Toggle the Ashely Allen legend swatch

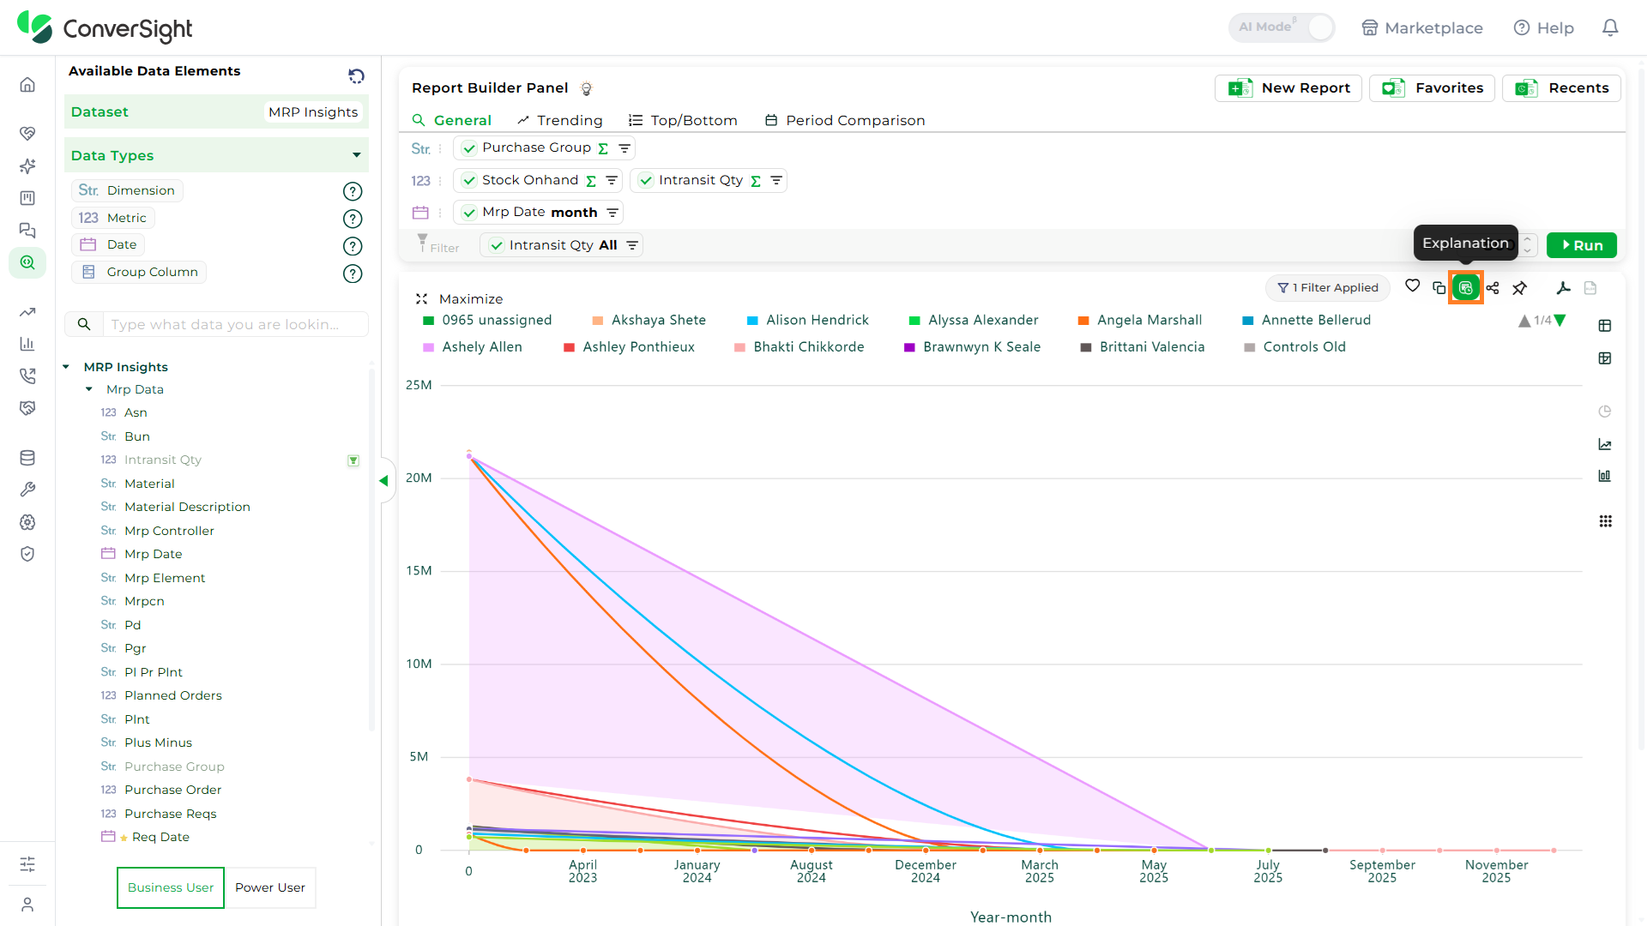429,347
